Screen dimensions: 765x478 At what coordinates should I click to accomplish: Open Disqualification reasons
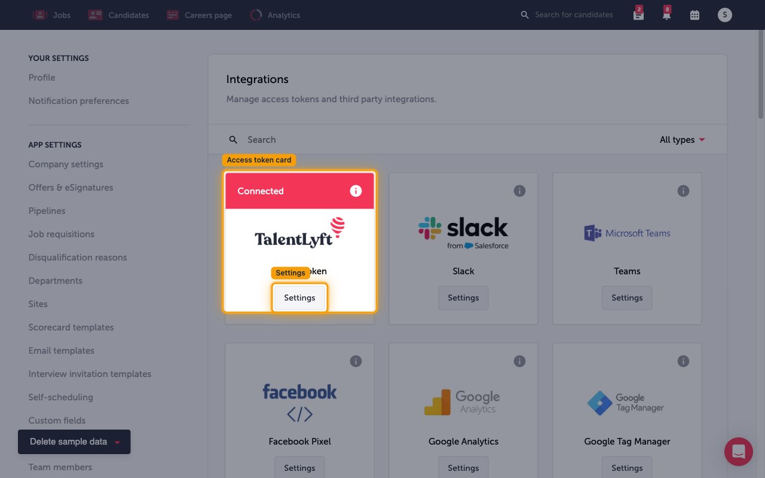coord(78,258)
